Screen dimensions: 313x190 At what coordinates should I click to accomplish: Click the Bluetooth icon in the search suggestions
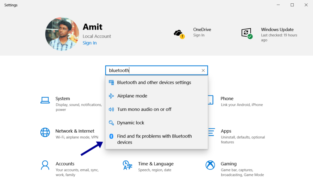(x=112, y=82)
